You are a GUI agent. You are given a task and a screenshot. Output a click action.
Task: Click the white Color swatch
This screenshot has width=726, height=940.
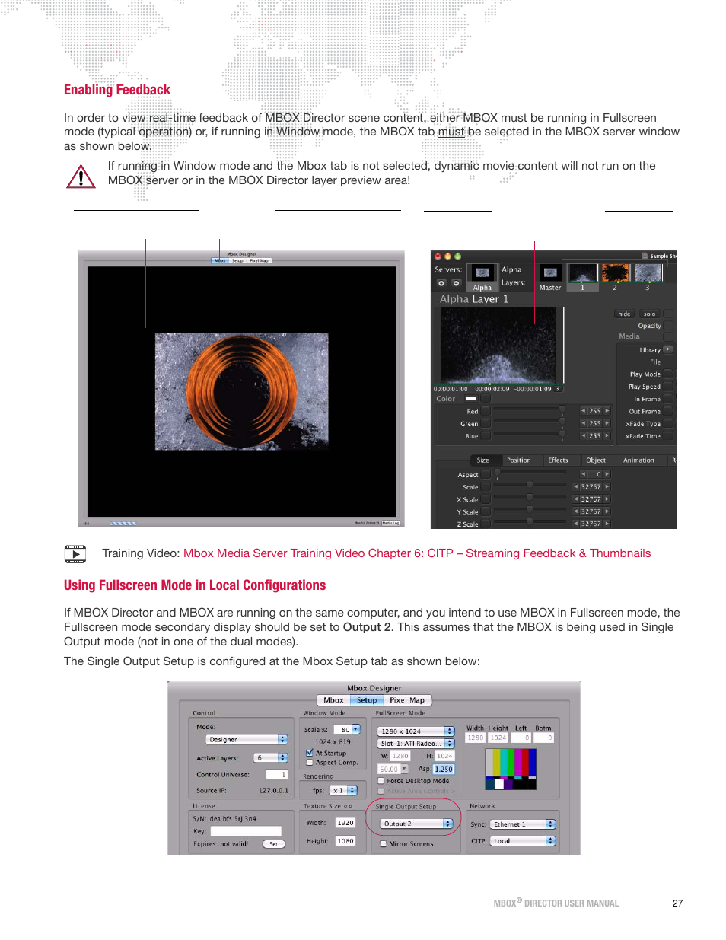(471, 398)
